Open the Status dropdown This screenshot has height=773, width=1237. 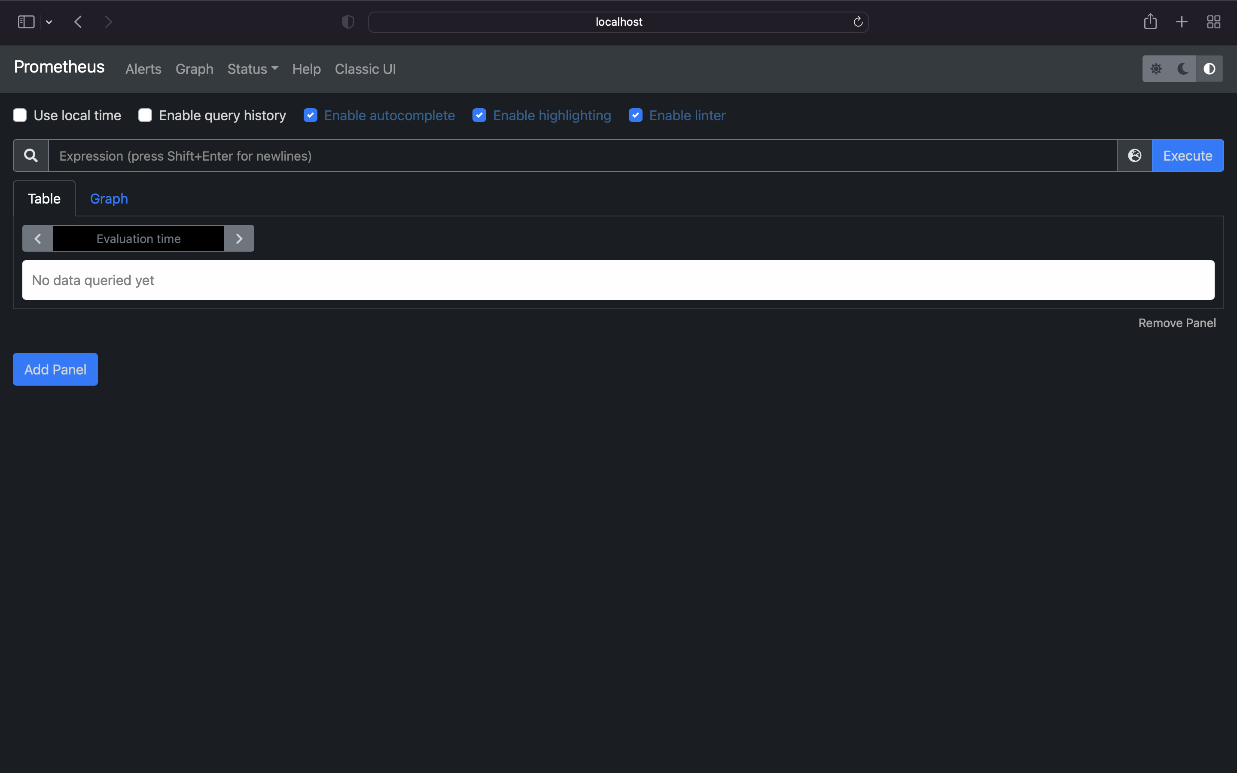click(253, 69)
